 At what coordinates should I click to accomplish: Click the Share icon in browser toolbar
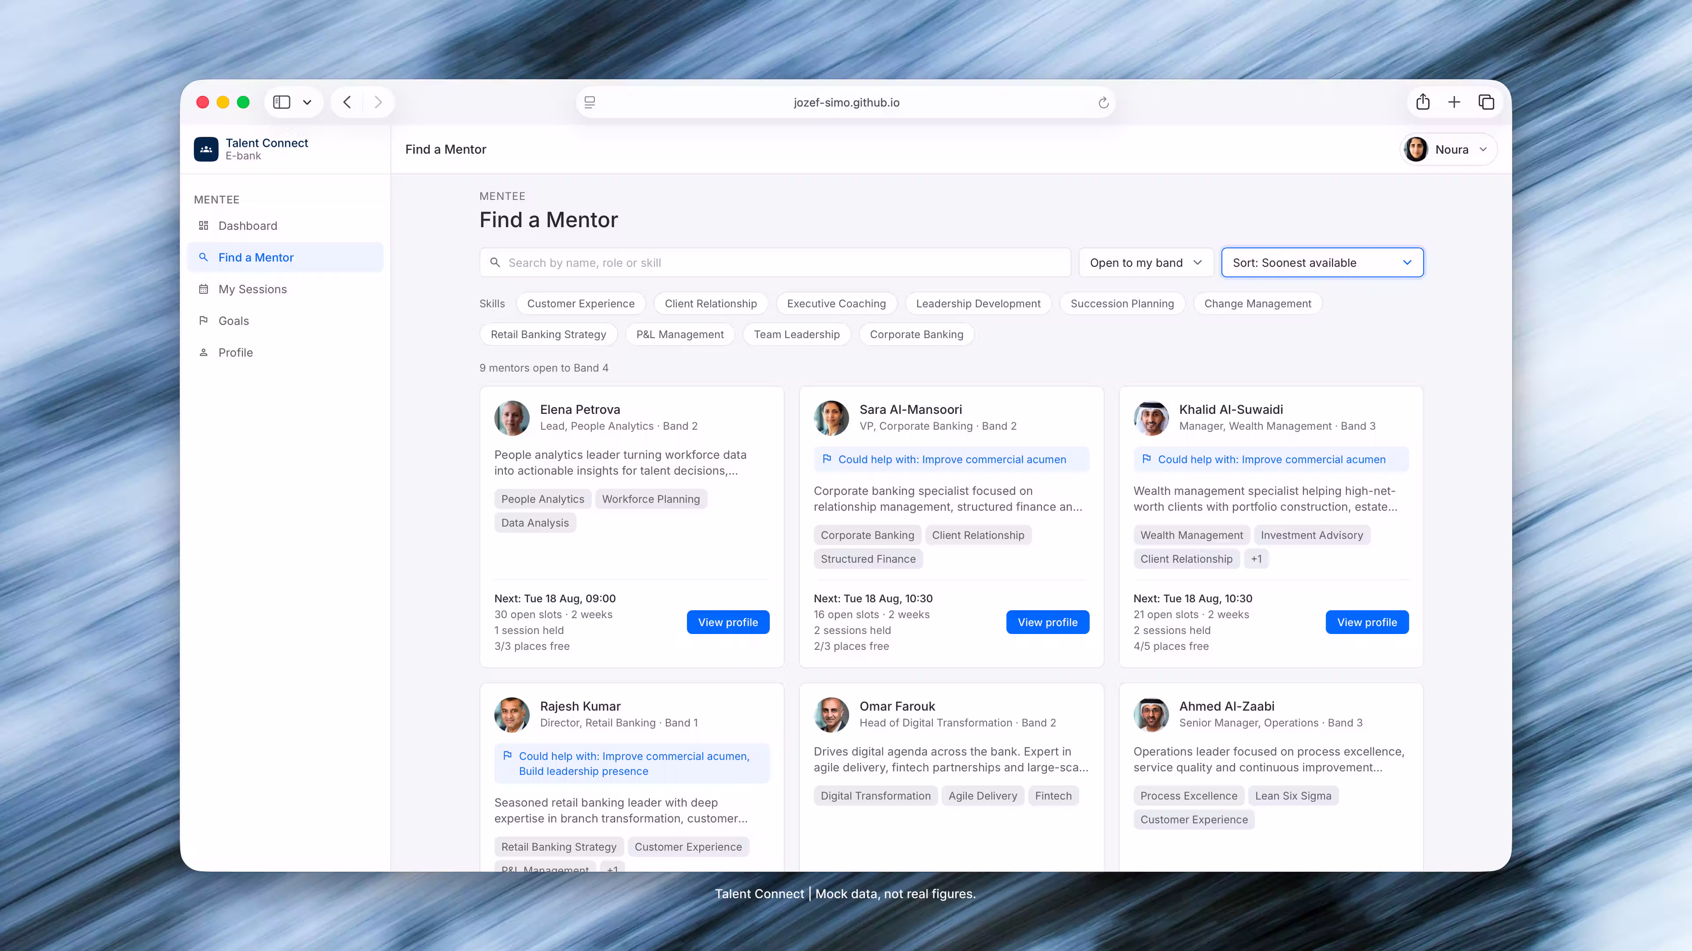[1423, 102]
